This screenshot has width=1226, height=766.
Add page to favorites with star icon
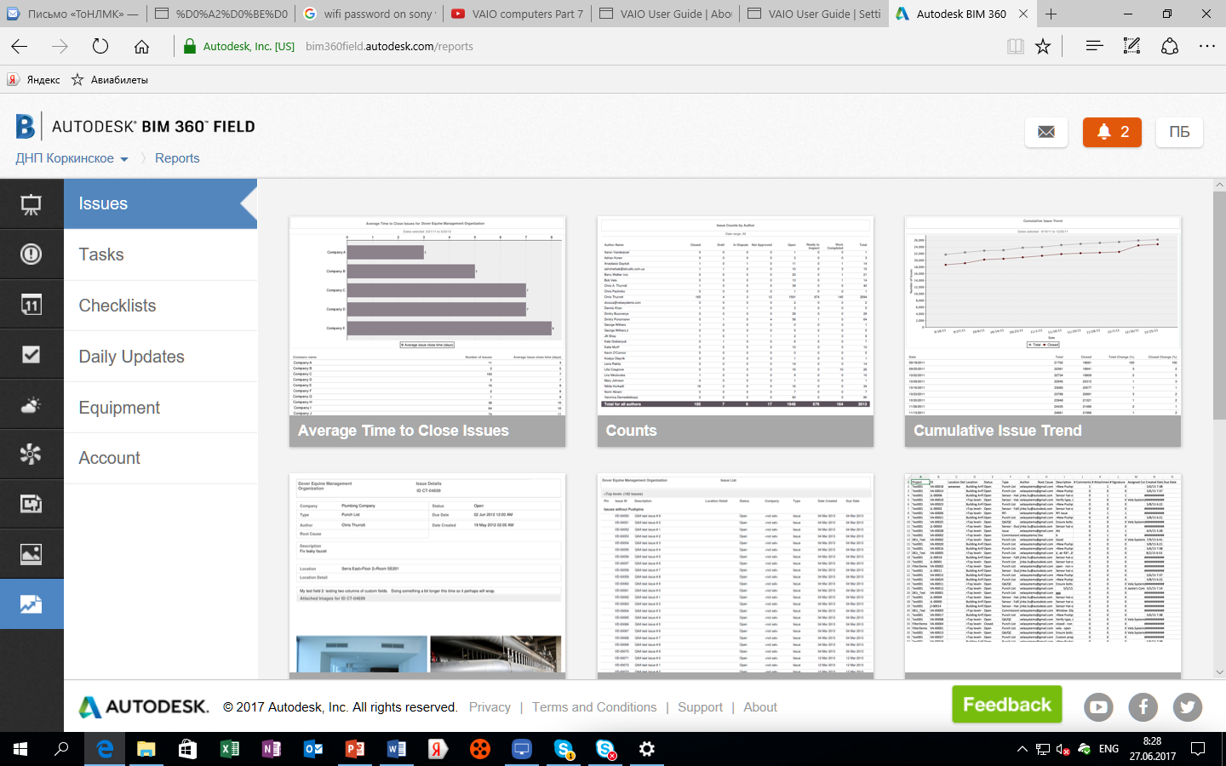pos(1043,47)
